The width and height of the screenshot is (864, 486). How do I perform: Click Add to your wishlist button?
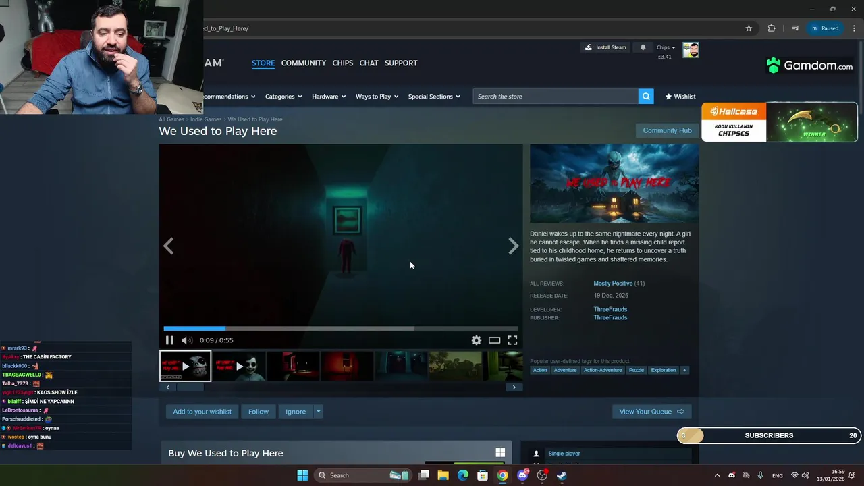click(x=202, y=412)
